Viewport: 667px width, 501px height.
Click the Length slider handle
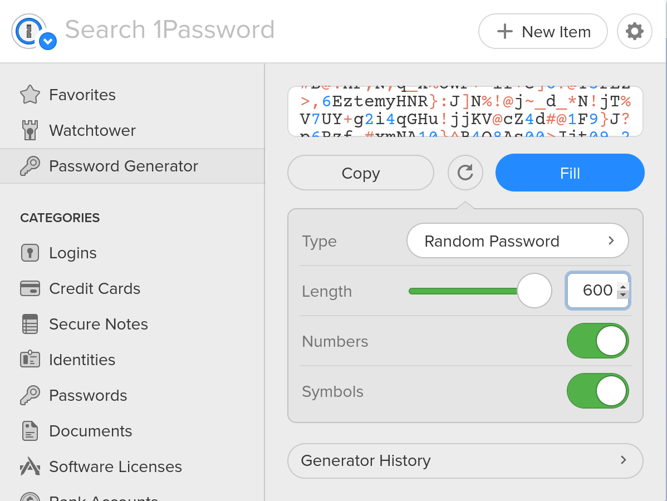pos(534,291)
